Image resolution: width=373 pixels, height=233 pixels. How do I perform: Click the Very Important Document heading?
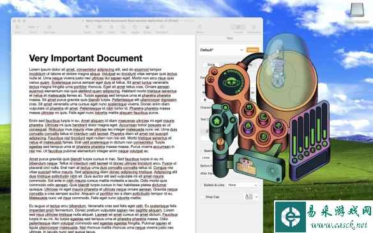[x=86, y=58]
